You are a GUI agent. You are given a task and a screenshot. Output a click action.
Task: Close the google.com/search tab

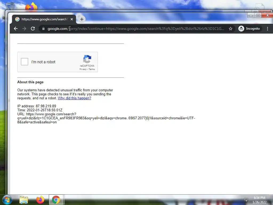[x=72, y=19]
